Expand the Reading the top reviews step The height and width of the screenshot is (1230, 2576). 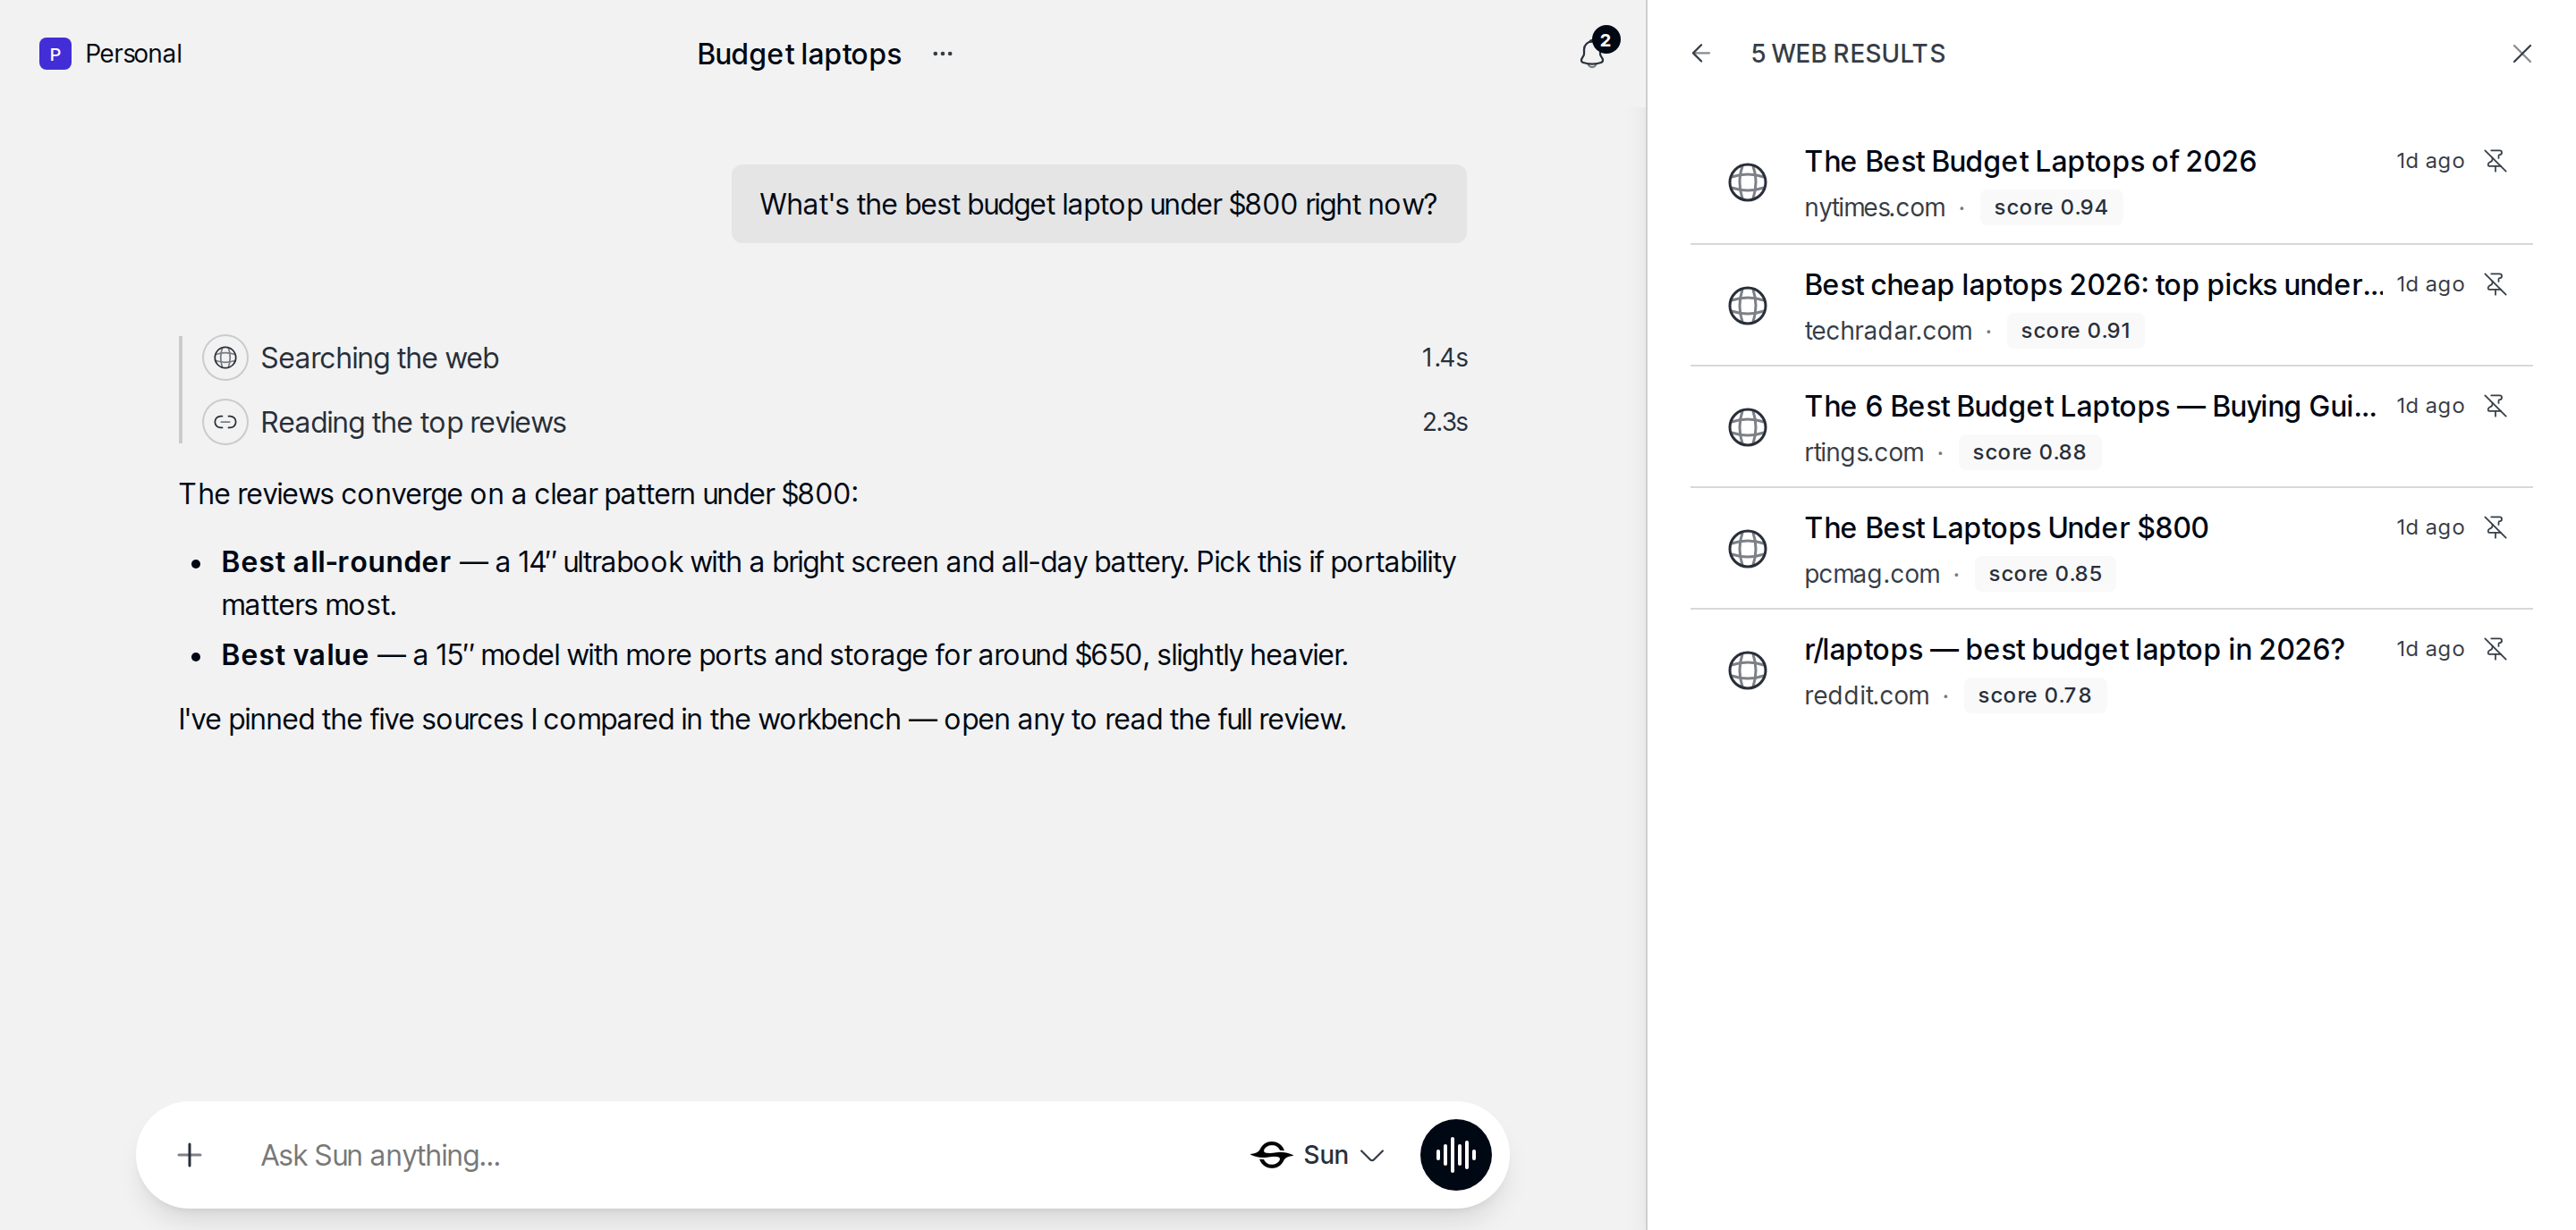pos(835,422)
